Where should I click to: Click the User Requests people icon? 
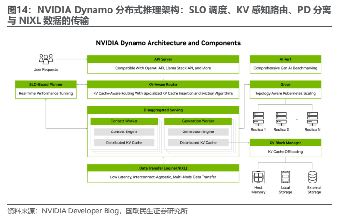click(46, 59)
